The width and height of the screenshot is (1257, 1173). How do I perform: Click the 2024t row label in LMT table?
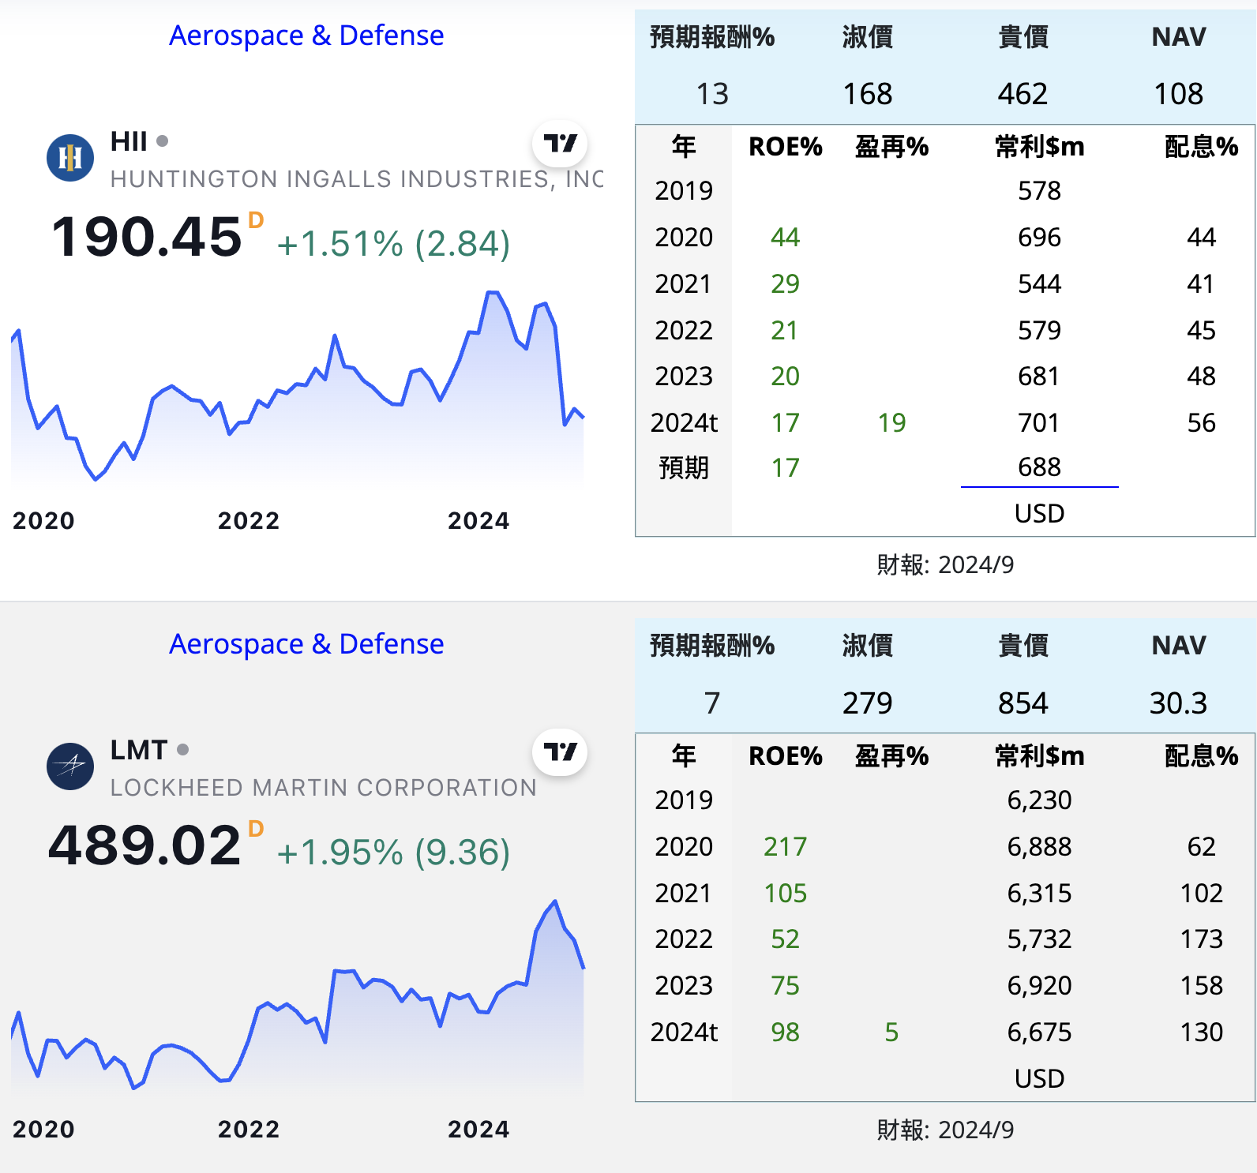click(684, 1032)
